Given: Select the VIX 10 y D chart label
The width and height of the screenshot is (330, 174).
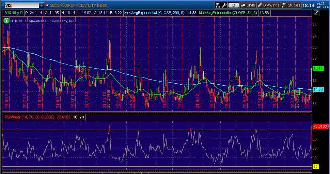Looking at the screenshot, I should tap(14, 13).
